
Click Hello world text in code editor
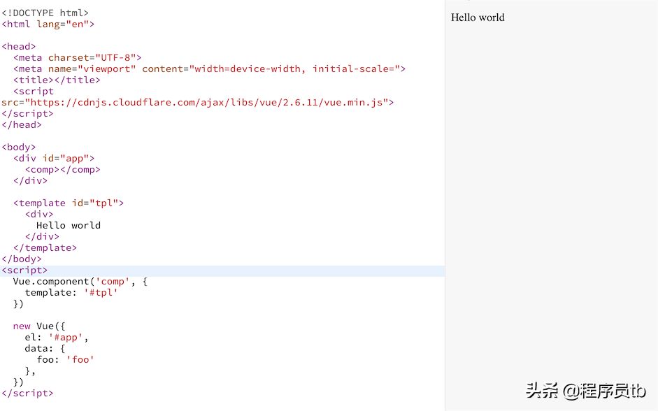68,225
